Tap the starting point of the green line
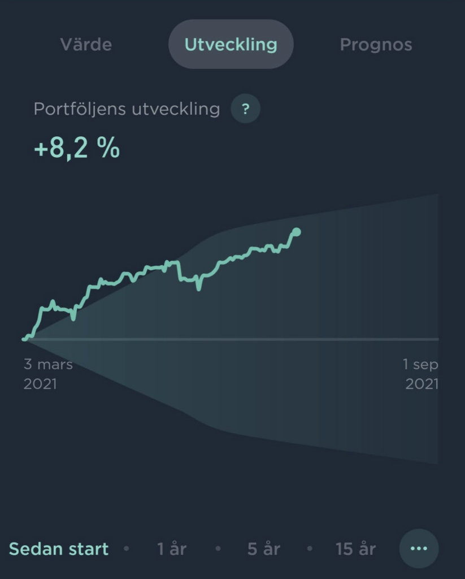465x579 pixels. click(24, 339)
